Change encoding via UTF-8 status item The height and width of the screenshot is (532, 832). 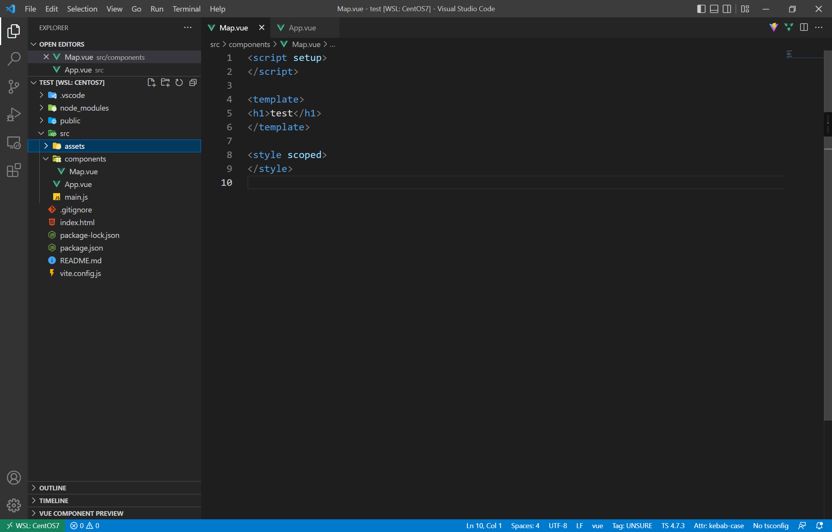(558, 525)
